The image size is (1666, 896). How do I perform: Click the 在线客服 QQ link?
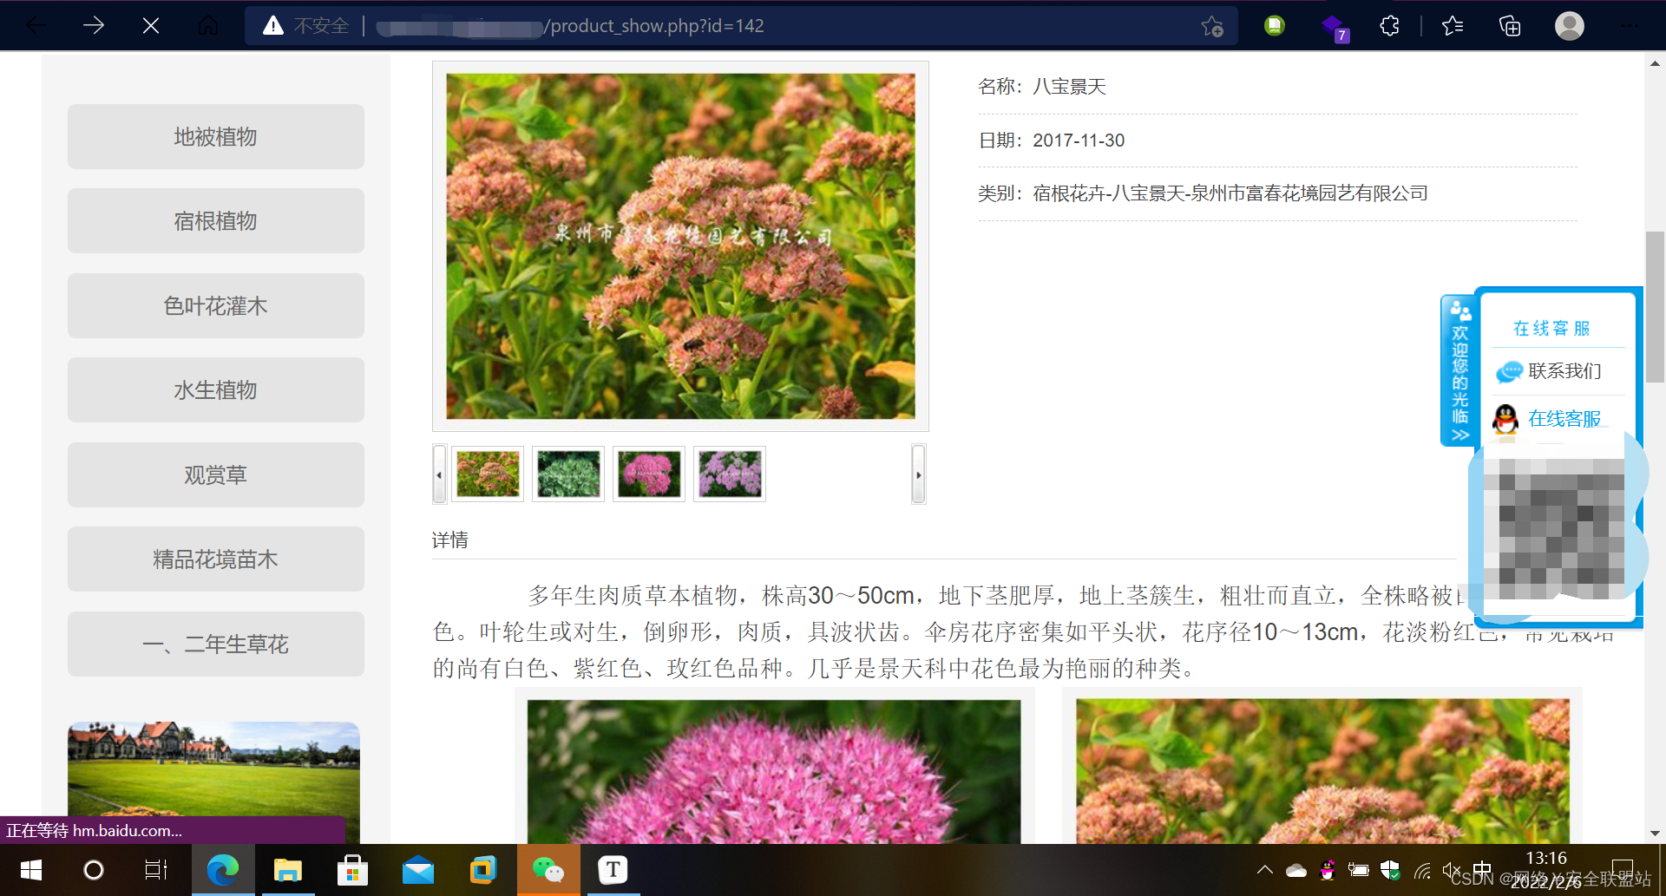tap(1564, 419)
